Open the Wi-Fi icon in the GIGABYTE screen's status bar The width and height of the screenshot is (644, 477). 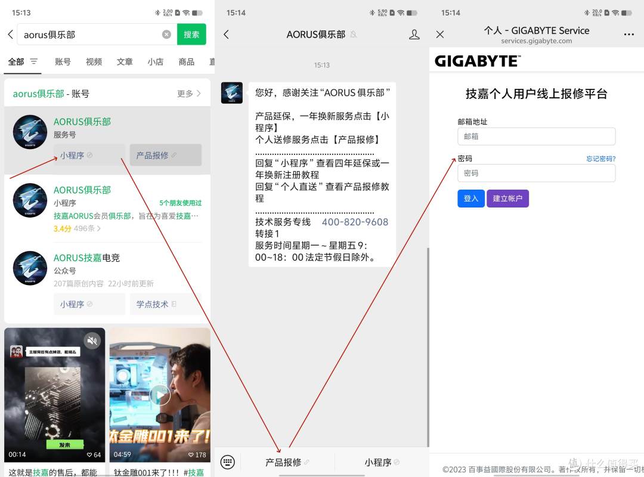point(615,13)
